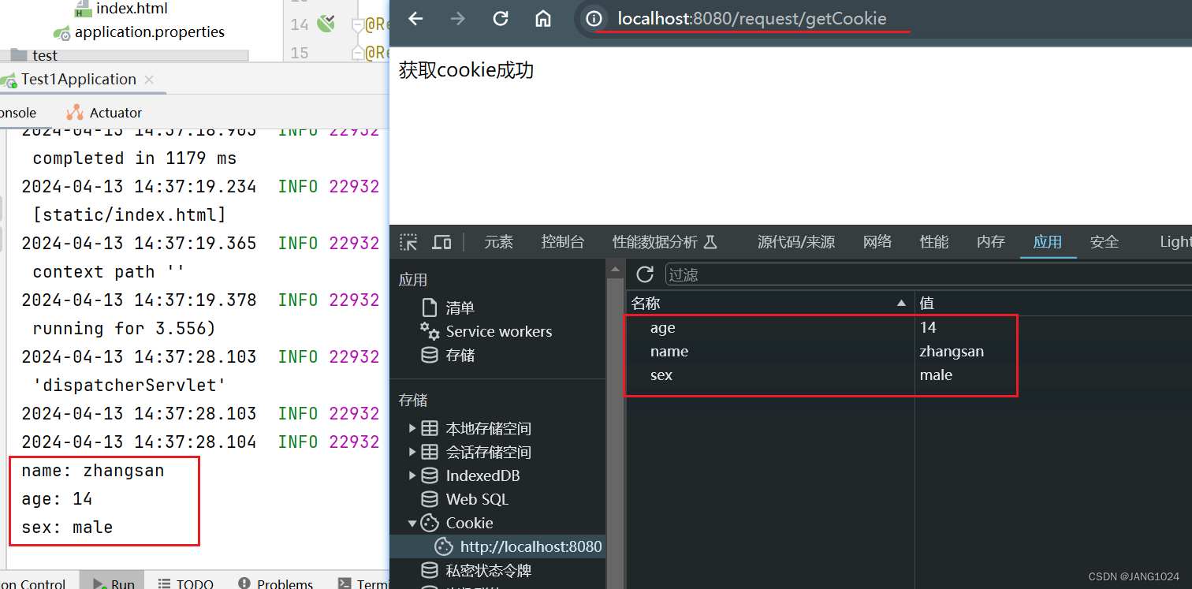
Task: Click the IndexedDB database icon
Action: click(430, 475)
